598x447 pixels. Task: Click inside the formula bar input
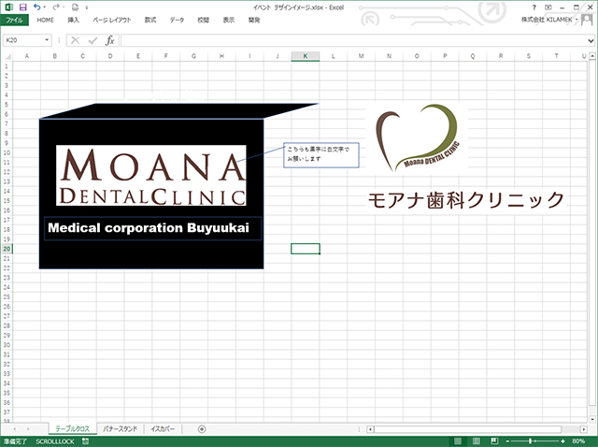pyautogui.click(x=353, y=40)
